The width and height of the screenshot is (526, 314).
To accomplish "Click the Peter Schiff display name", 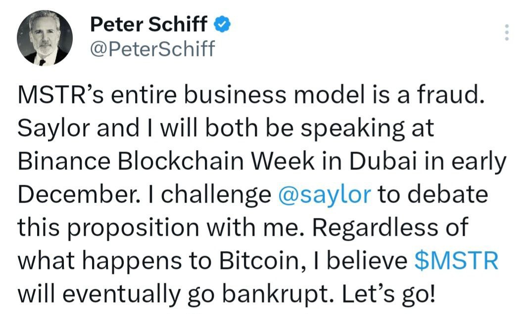I will tap(149, 24).
